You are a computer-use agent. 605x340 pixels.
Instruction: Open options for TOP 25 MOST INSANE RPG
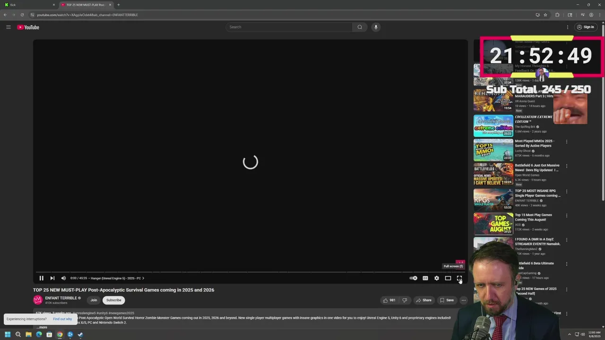(567, 191)
